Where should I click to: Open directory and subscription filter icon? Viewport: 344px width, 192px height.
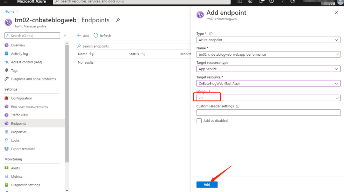pyautogui.click(x=250, y=2)
